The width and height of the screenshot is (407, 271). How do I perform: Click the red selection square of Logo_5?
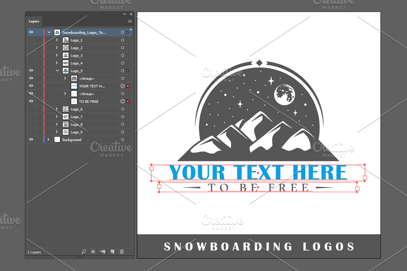point(127,71)
